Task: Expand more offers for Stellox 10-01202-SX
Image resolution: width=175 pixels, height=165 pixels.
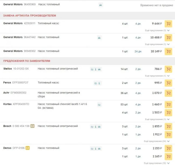Action: tap(157, 76)
